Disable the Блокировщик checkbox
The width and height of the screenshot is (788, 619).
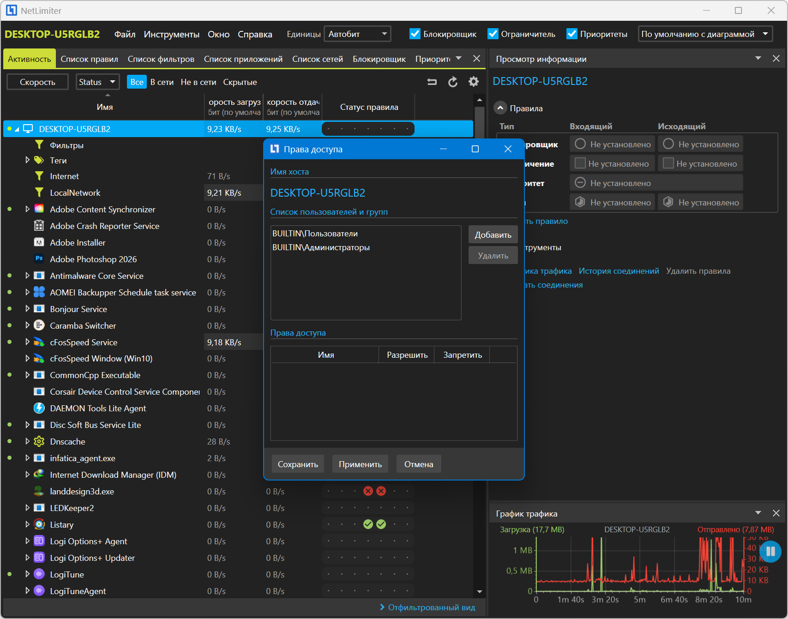click(415, 34)
